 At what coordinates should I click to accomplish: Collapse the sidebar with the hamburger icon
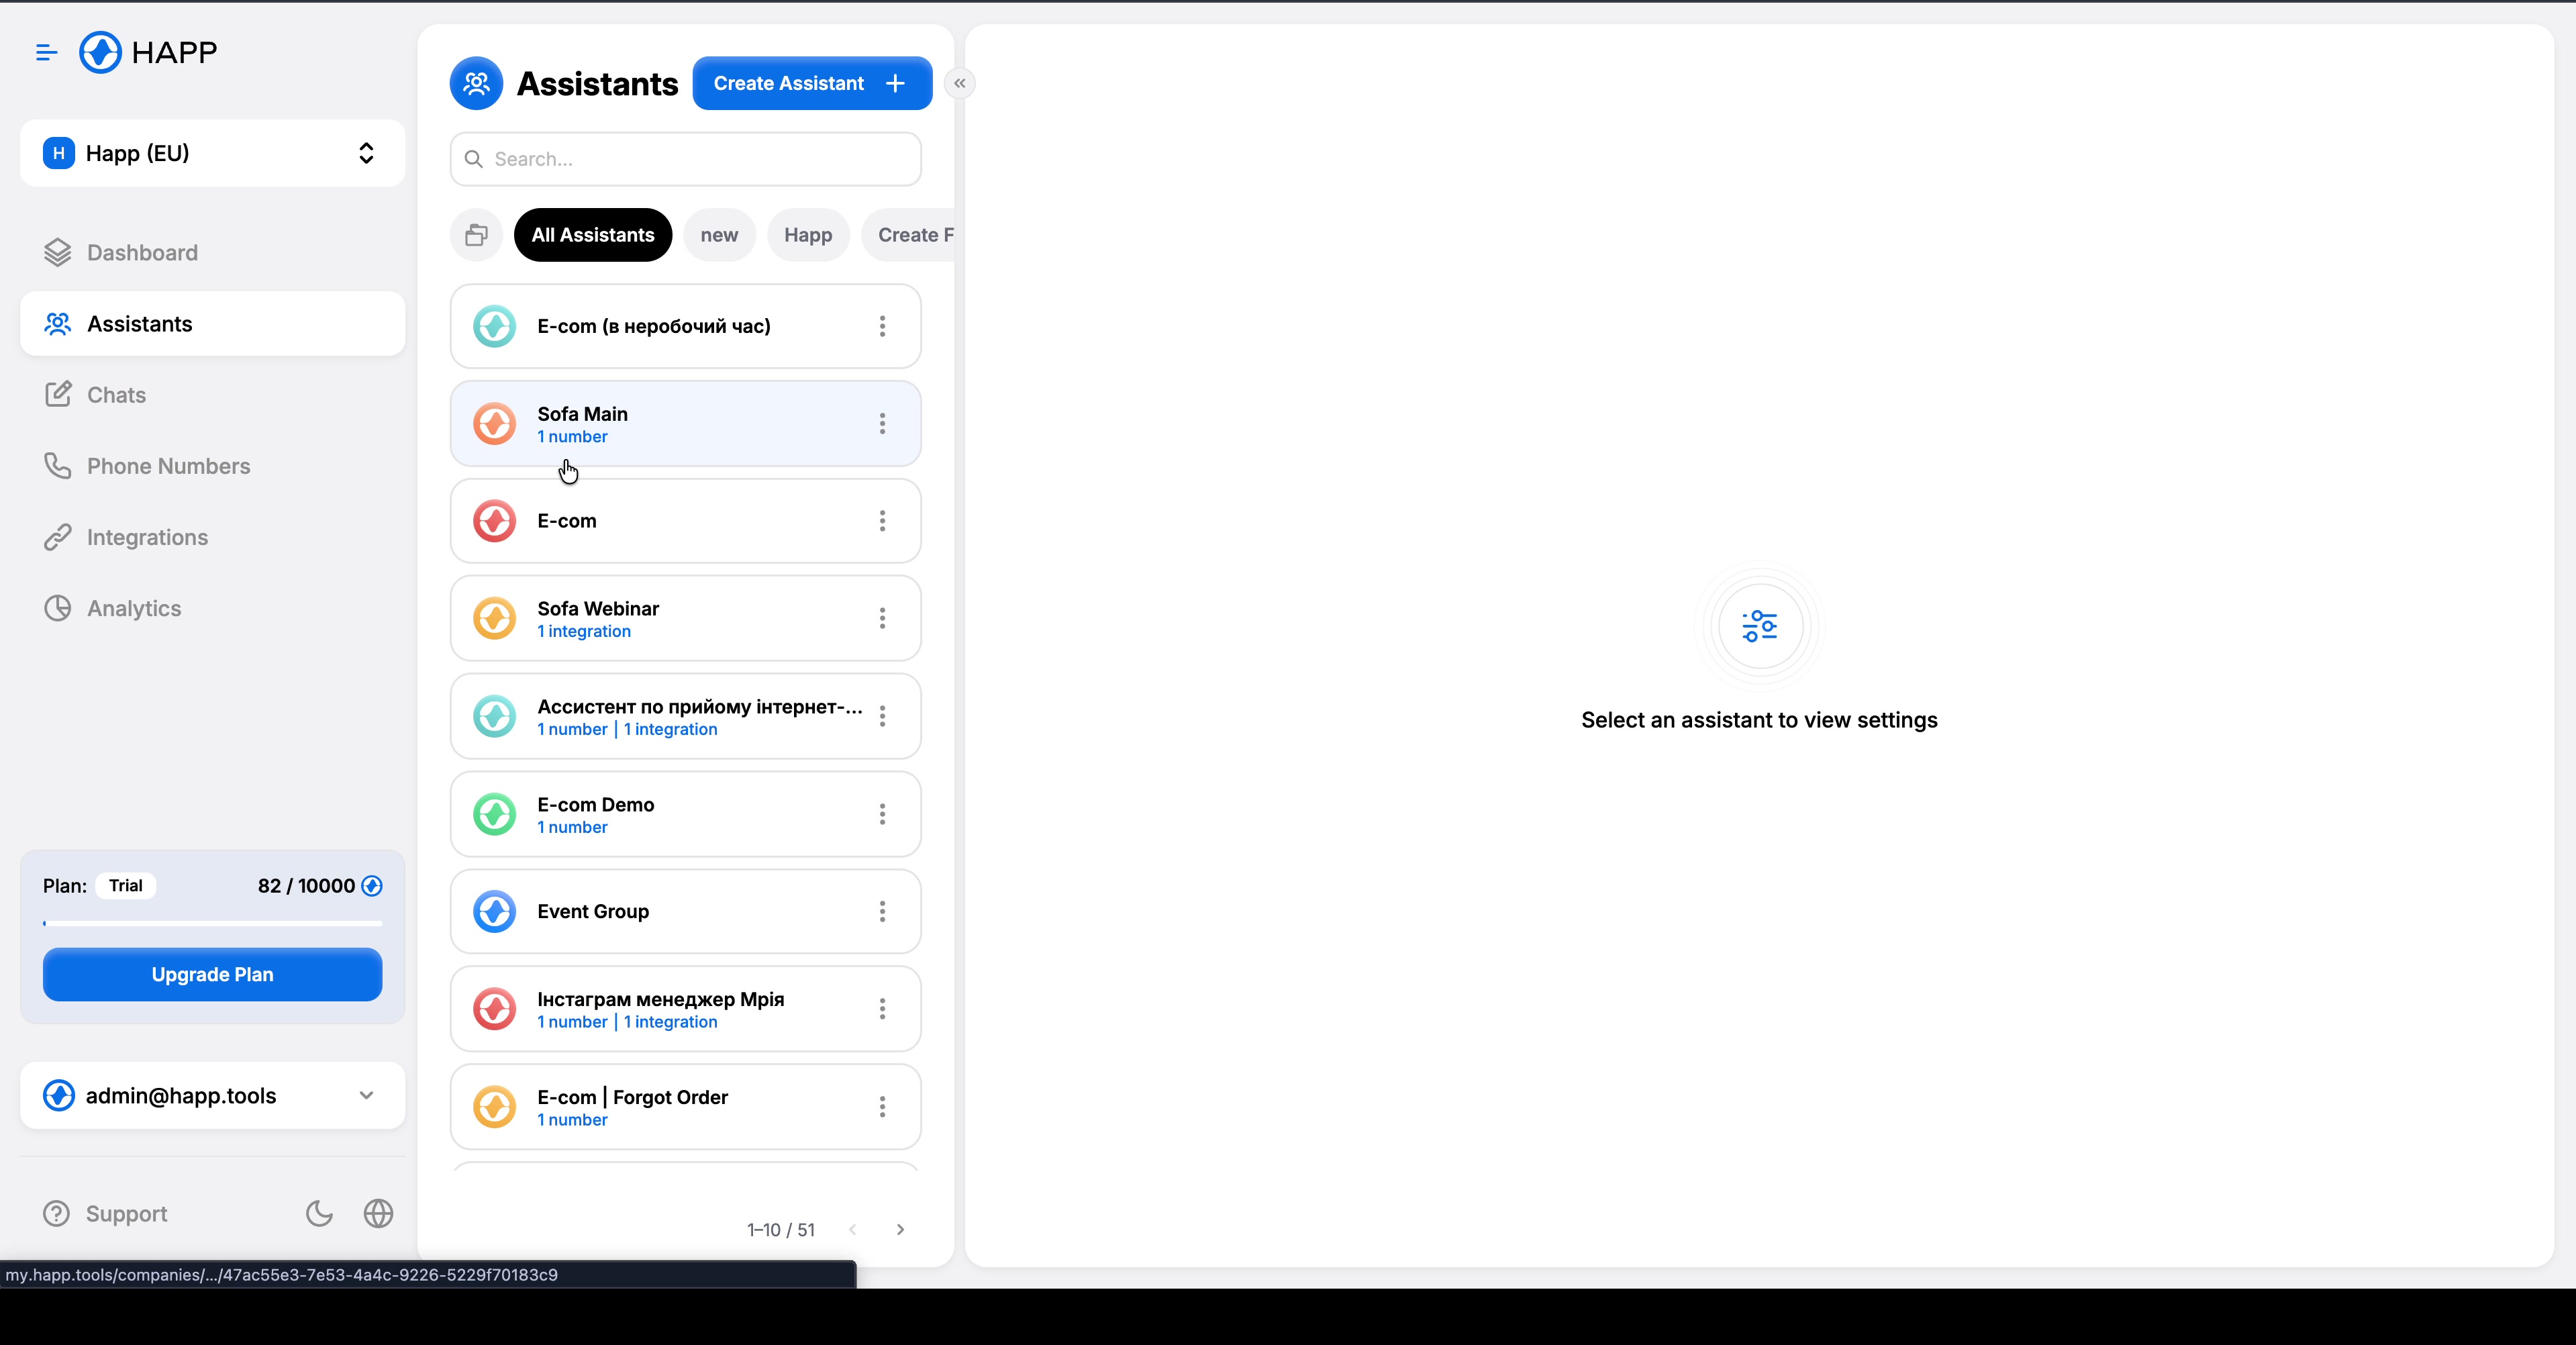click(x=46, y=52)
